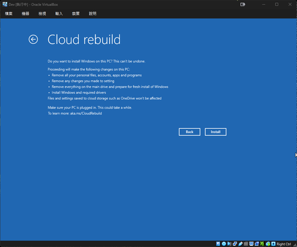Click the mouse integration indicator in status bar
Image resolution: width=297 pixels, height=247 pixels.
tap(268, 244)
